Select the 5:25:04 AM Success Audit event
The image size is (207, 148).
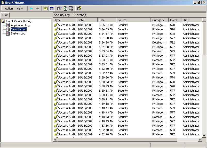point(67,25)
